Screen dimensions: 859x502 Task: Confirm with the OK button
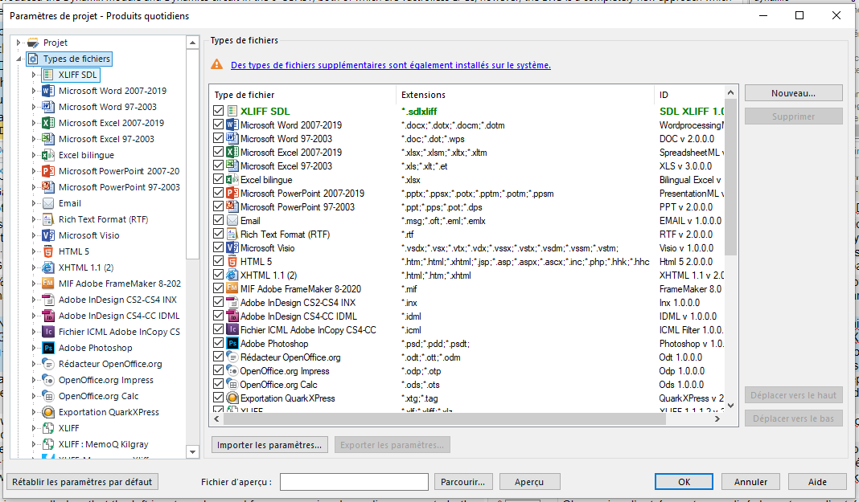click(684, 482)
